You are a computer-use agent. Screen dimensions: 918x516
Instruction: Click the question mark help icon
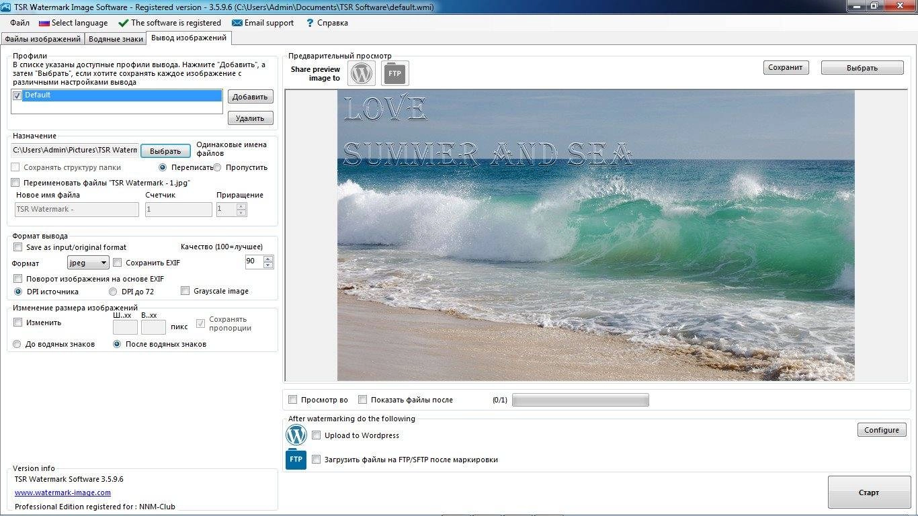click(x=310, y=23)
